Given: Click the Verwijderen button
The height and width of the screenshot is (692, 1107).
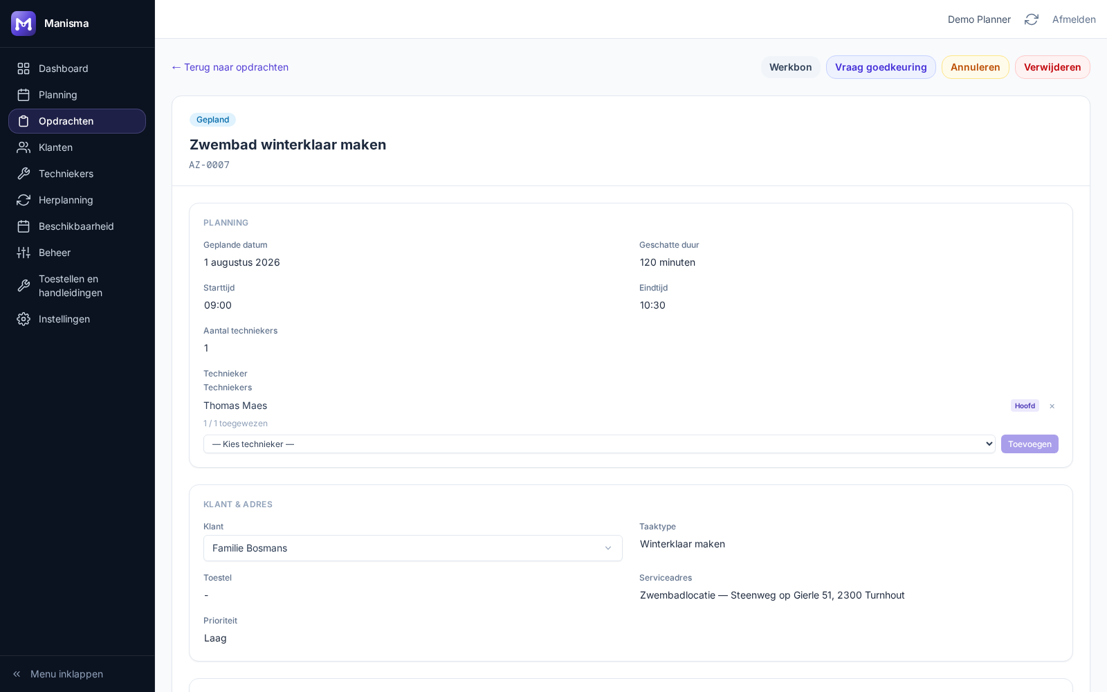Looking at the screenshot, I should pyautogui.click(x=1052, y=67).
